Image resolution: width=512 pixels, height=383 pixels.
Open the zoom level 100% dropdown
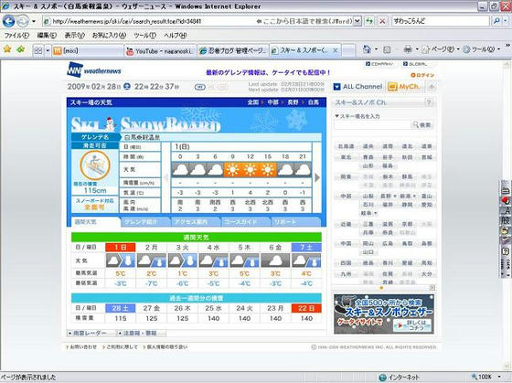(485, 378)
